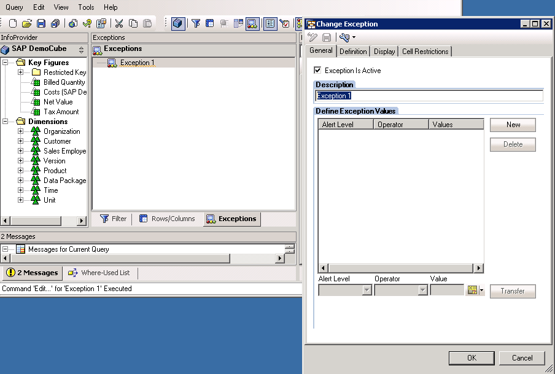Select Exception 1 in the Exceptions list
555x374 pixels.
tap(137, 63)
